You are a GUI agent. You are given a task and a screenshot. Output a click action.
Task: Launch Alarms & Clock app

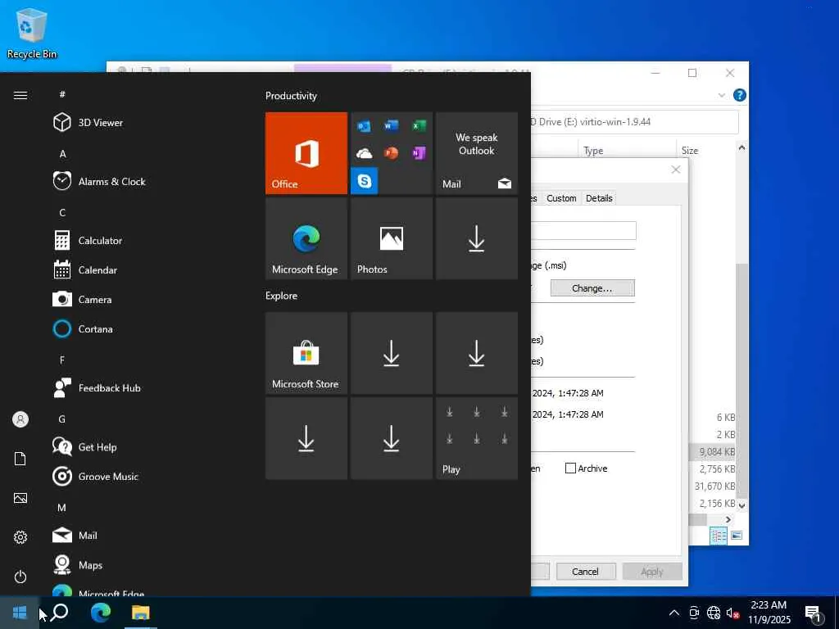(x=99, y=181)
